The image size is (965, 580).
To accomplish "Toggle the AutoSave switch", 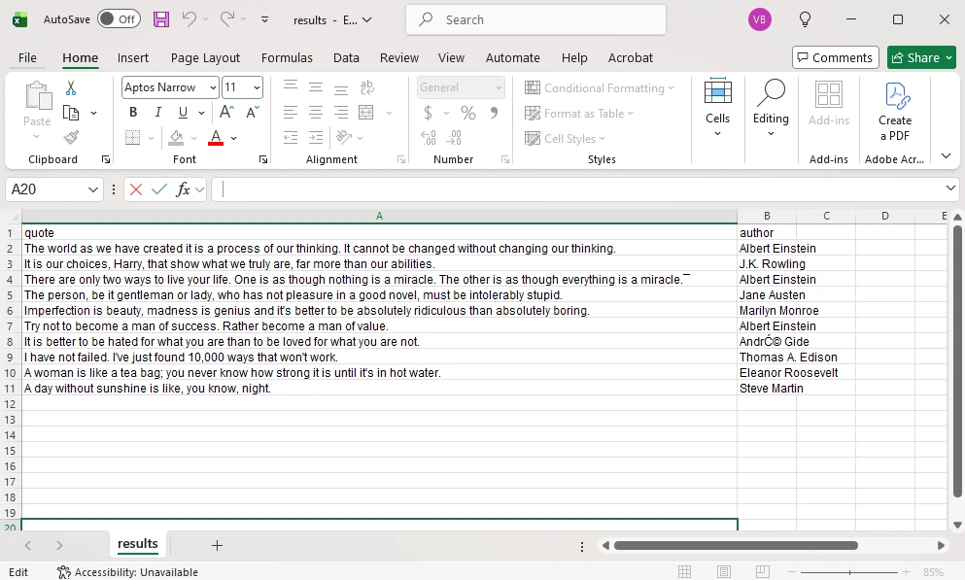I will click(119, 19).
